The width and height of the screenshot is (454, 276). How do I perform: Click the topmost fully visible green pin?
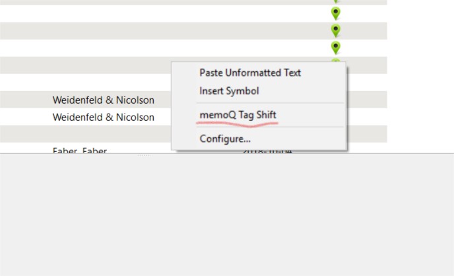[336, 13]
